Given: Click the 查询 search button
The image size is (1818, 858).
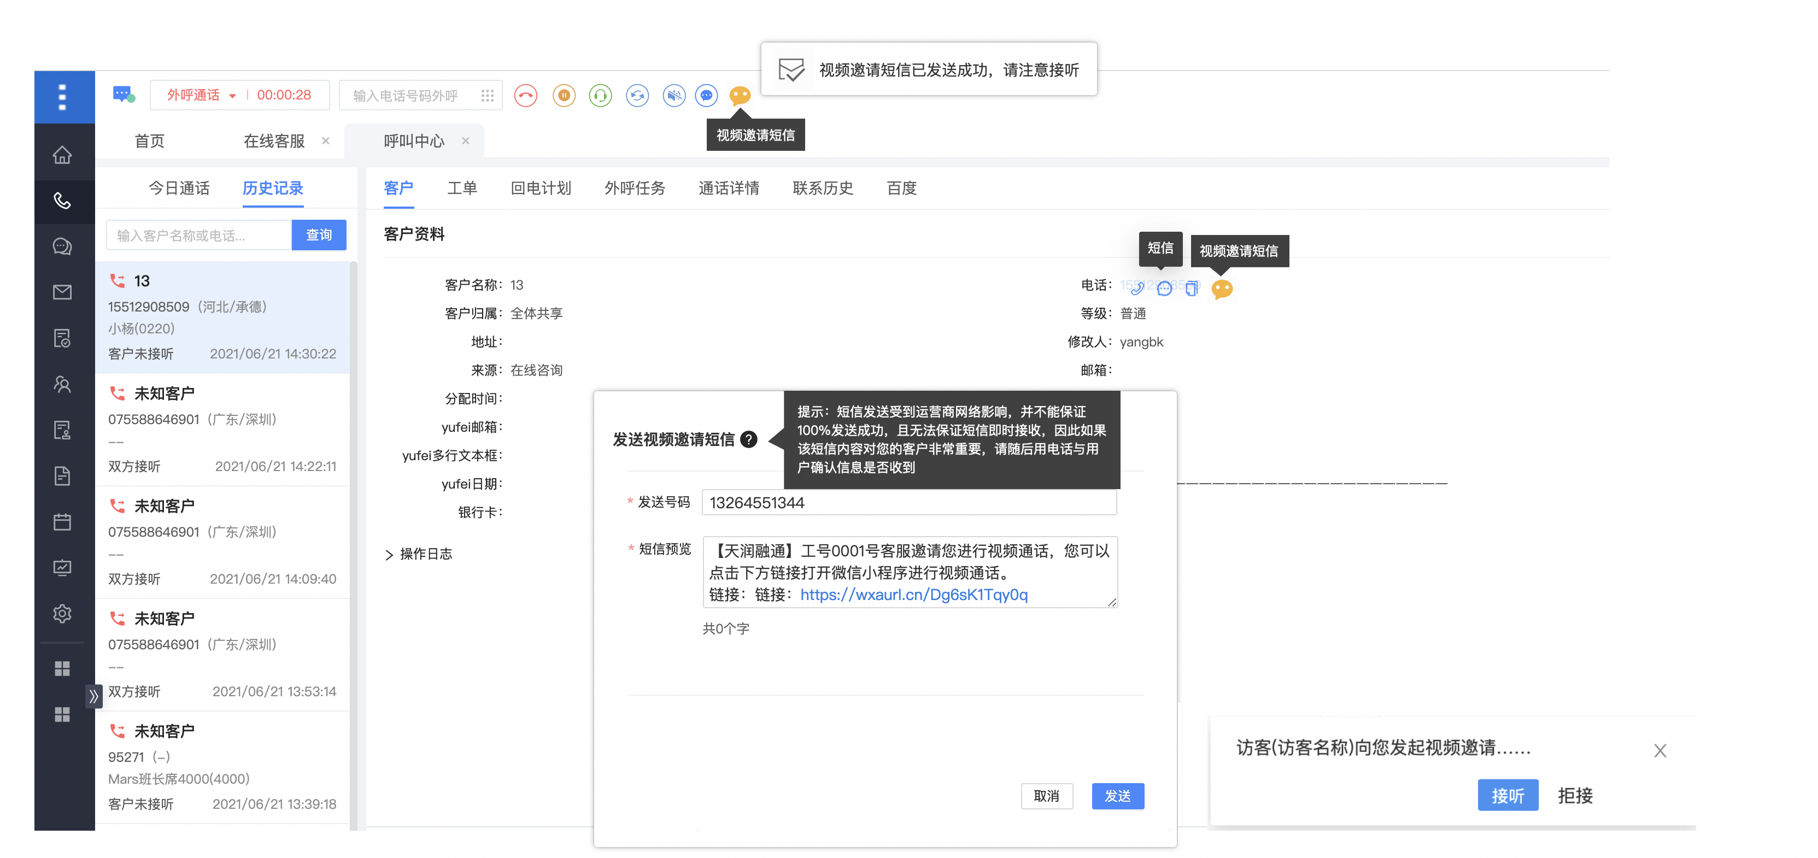Looking at the screenshot, I should coord(319,234).
